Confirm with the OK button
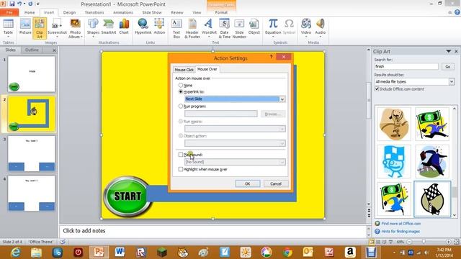The image size is (461, 259). (248, 183)
